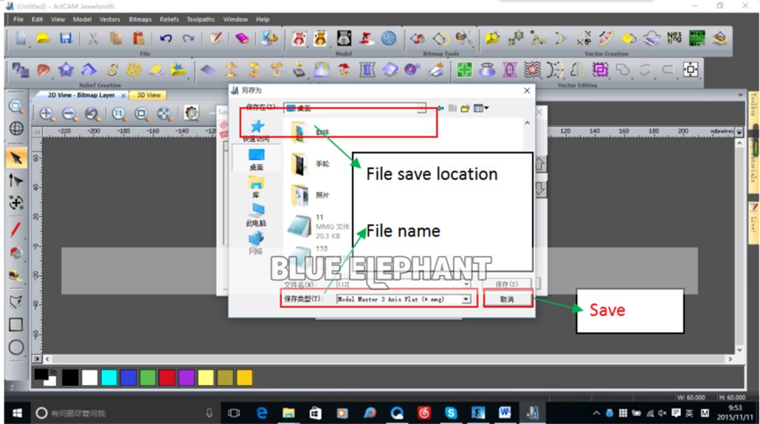Pick the cyan color swatch
This screenshot has width=760, height=424.
click(108, 378)
